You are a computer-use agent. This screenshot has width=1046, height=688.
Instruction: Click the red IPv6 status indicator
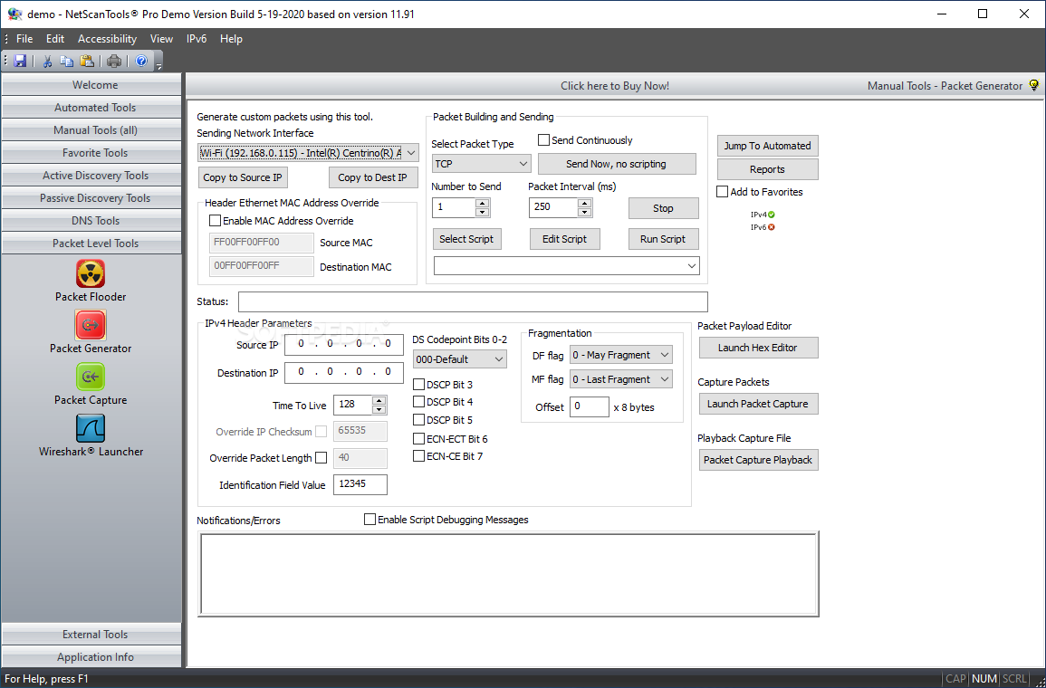point(772,227)
